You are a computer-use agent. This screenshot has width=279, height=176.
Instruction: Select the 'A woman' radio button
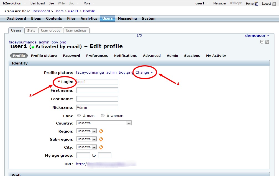click(103, 116)
